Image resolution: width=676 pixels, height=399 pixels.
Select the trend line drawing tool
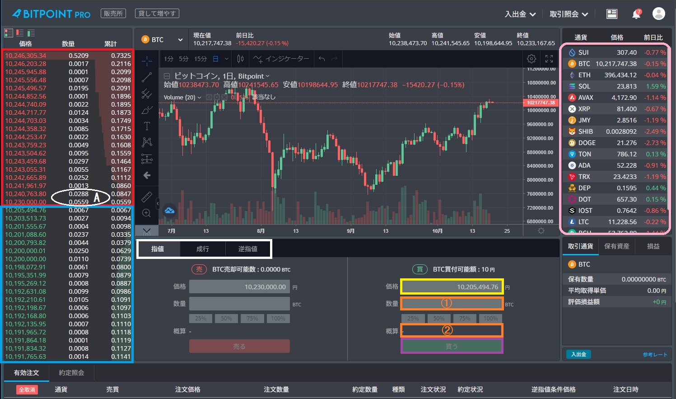click(147, 77)
